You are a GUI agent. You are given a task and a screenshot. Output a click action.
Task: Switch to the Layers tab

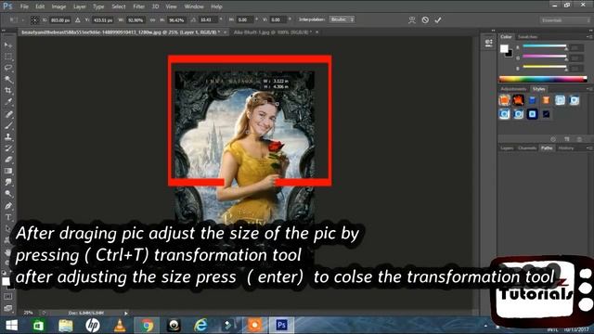(x=507, y=148)
